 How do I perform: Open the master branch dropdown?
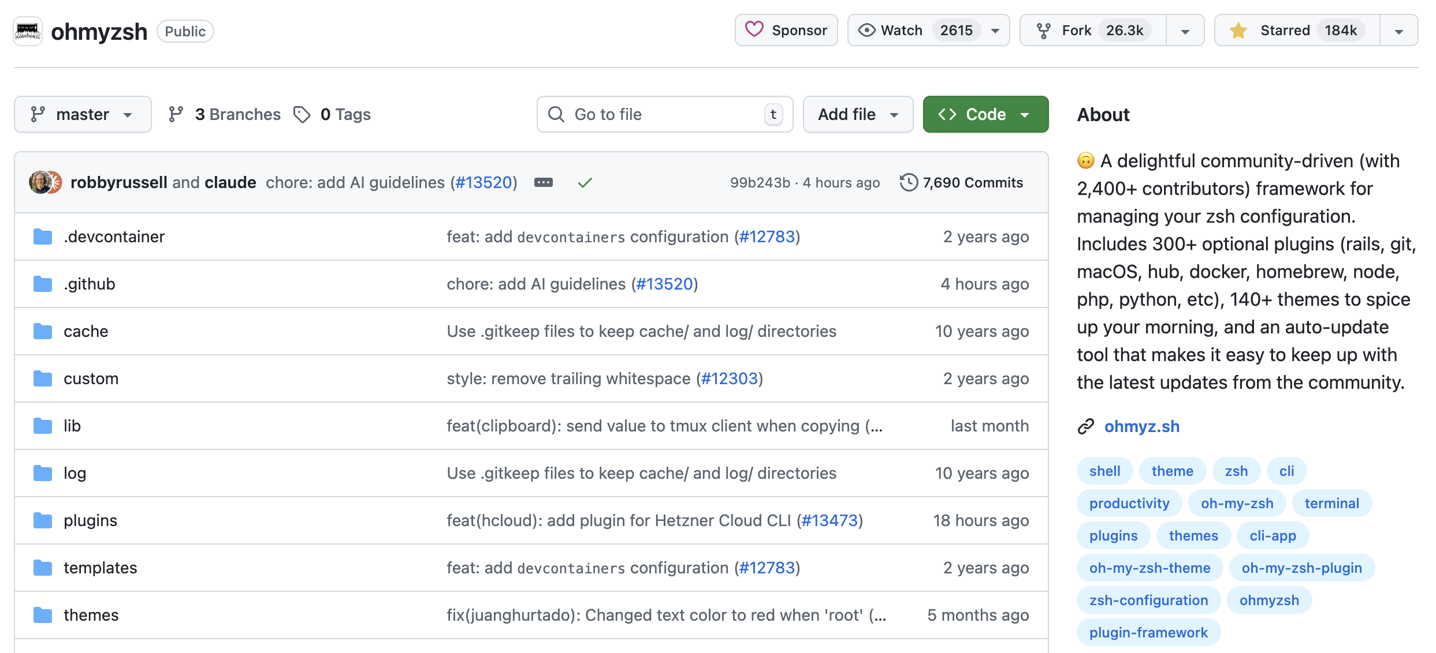82,114
